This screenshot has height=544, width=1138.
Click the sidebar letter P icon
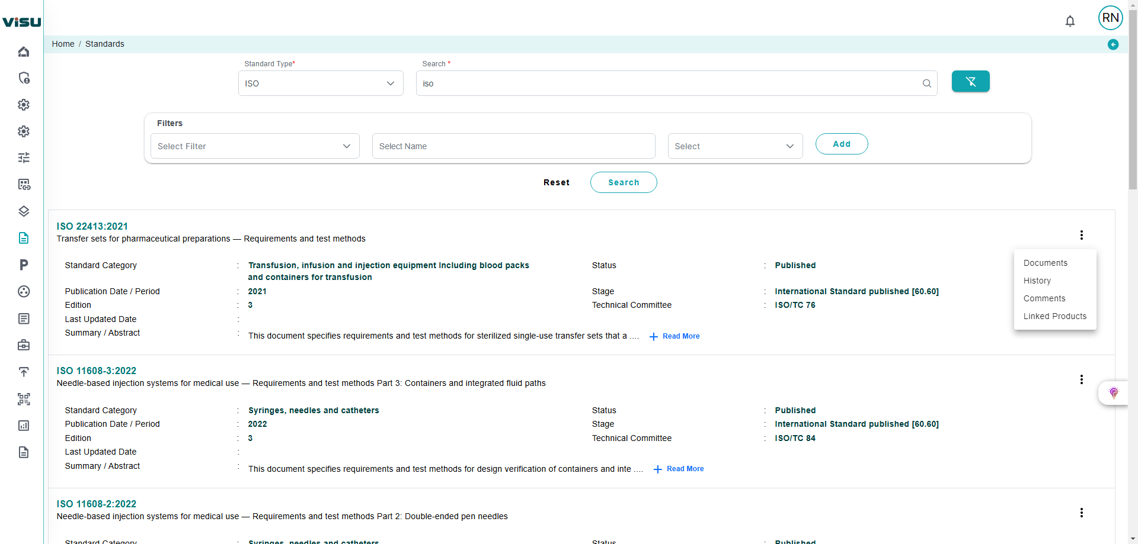[24, 265]
